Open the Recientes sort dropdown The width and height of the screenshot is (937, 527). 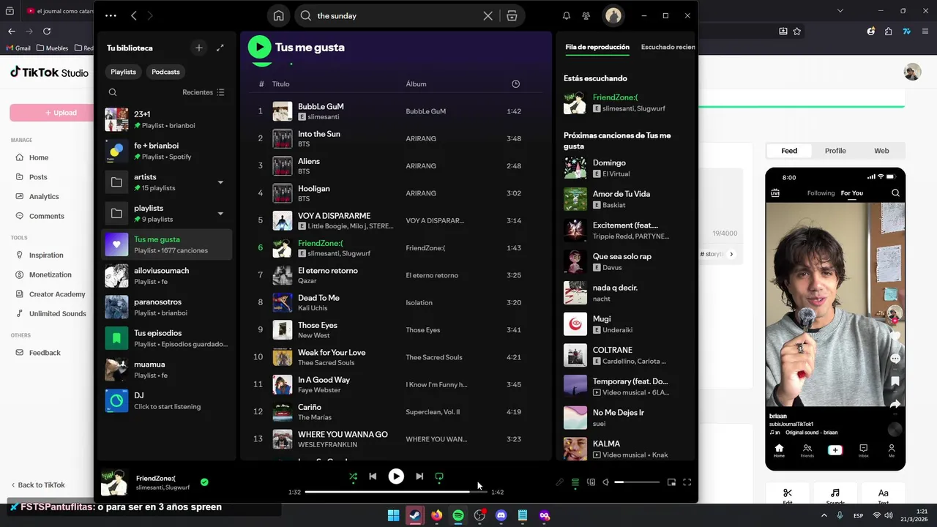[204, 92]
